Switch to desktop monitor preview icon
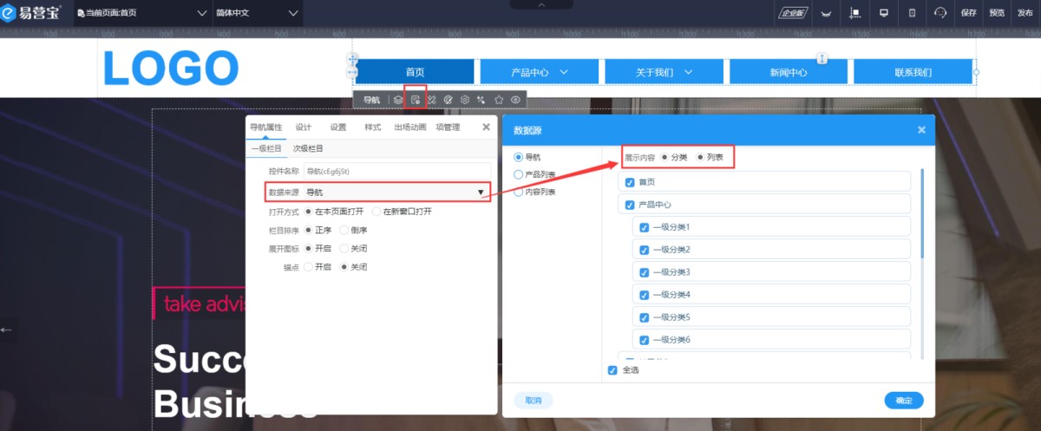 click(x=884, y=13)
